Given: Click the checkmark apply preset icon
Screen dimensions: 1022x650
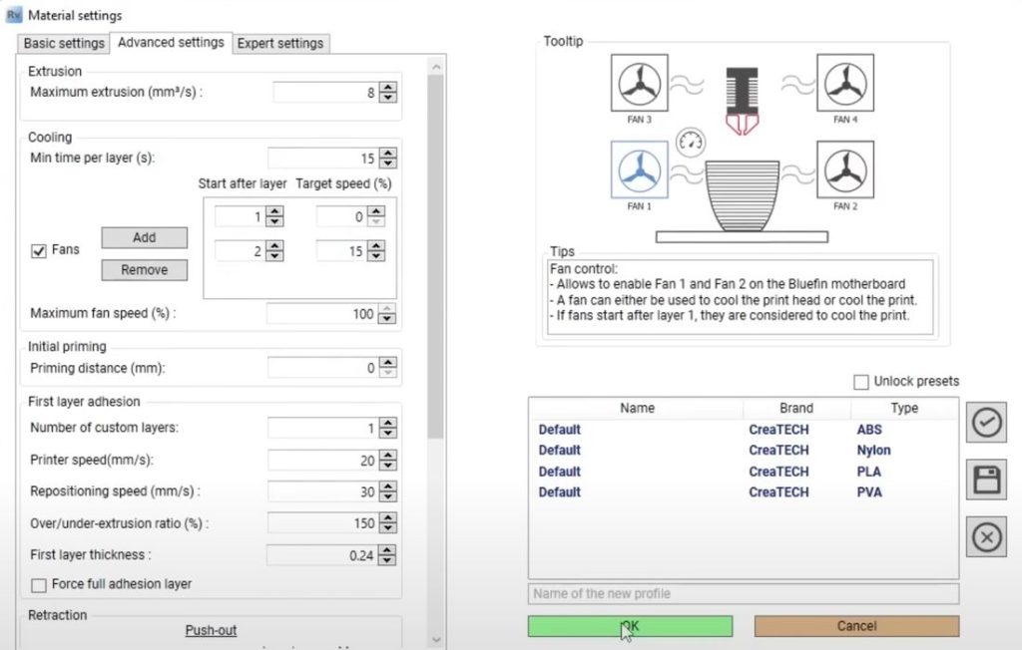Looking at the screenshot, I should tap(986, 423).
